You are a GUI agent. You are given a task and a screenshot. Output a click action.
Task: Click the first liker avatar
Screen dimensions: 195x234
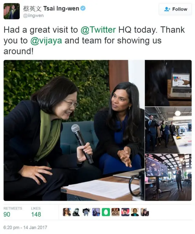(x=67, y=212)
